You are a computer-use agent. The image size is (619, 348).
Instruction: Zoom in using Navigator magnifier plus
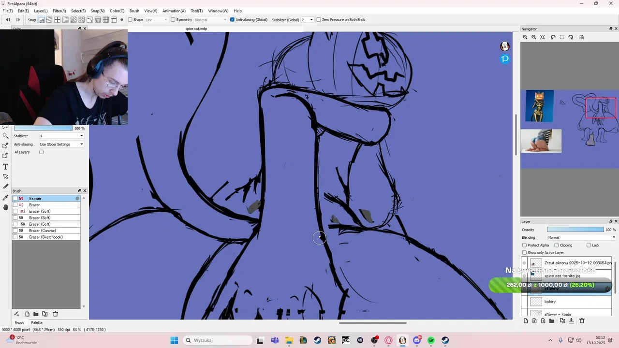(x=525, y=37)
